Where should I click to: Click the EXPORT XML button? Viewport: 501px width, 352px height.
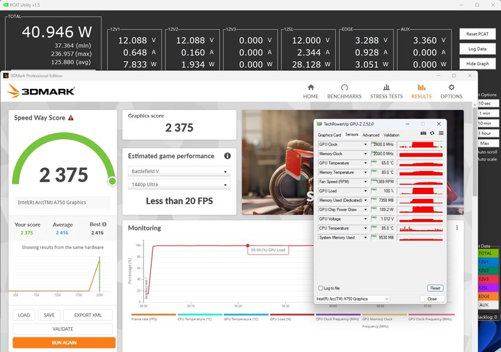click(88, 315)
